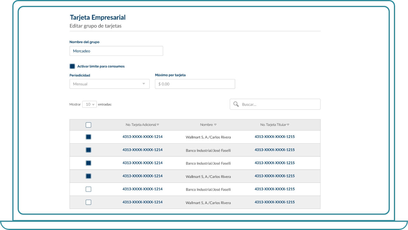Click the No. Tarjeta Adicional column header
Screen dimensions: 408x230
click(141, 125)
